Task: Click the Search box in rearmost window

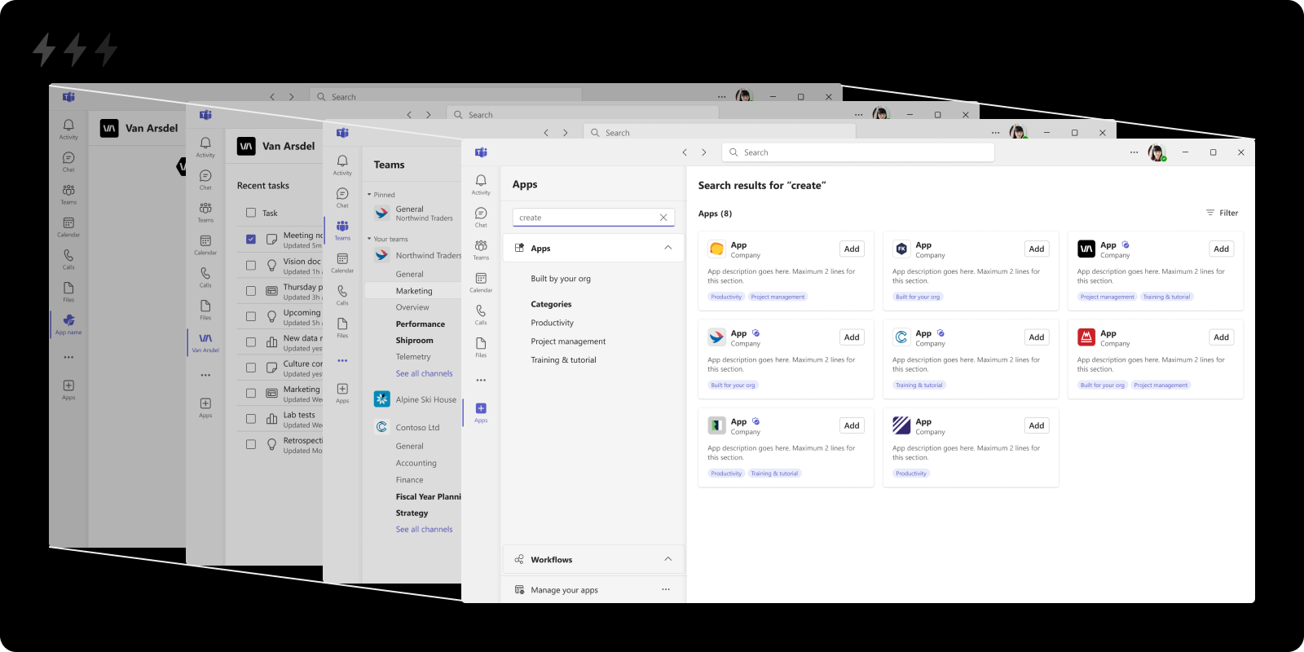Action: point(445,96)
